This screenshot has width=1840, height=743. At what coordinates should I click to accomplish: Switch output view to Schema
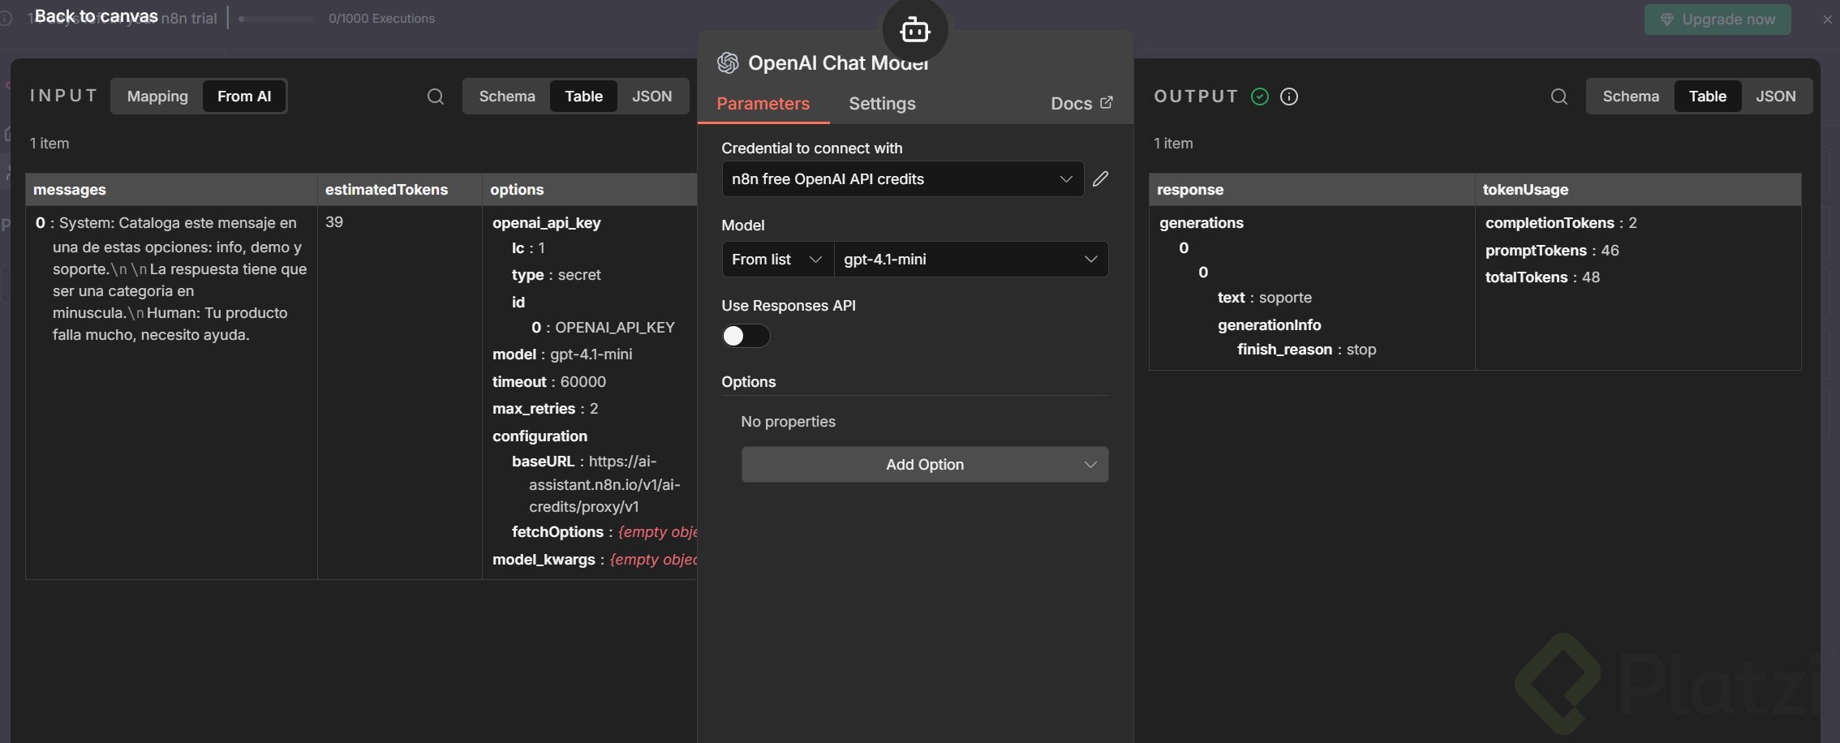pyautogui.click(x=1631, y=97)
